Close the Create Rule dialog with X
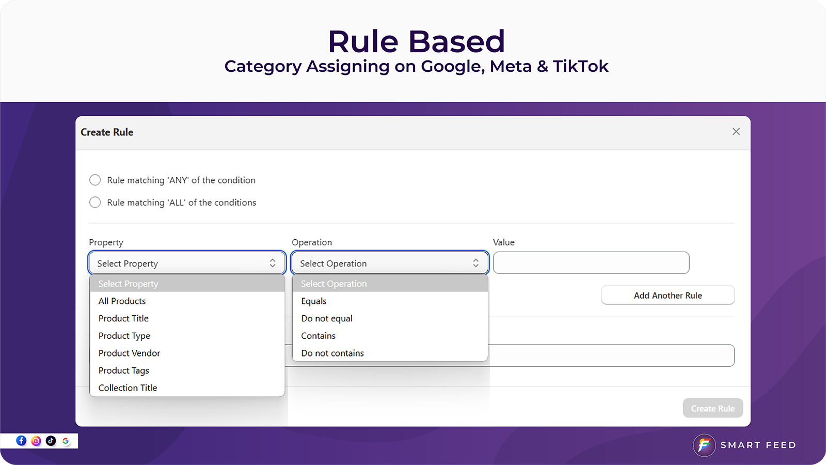The width and height of the screenshot is (826, 465). coord(736,132)
